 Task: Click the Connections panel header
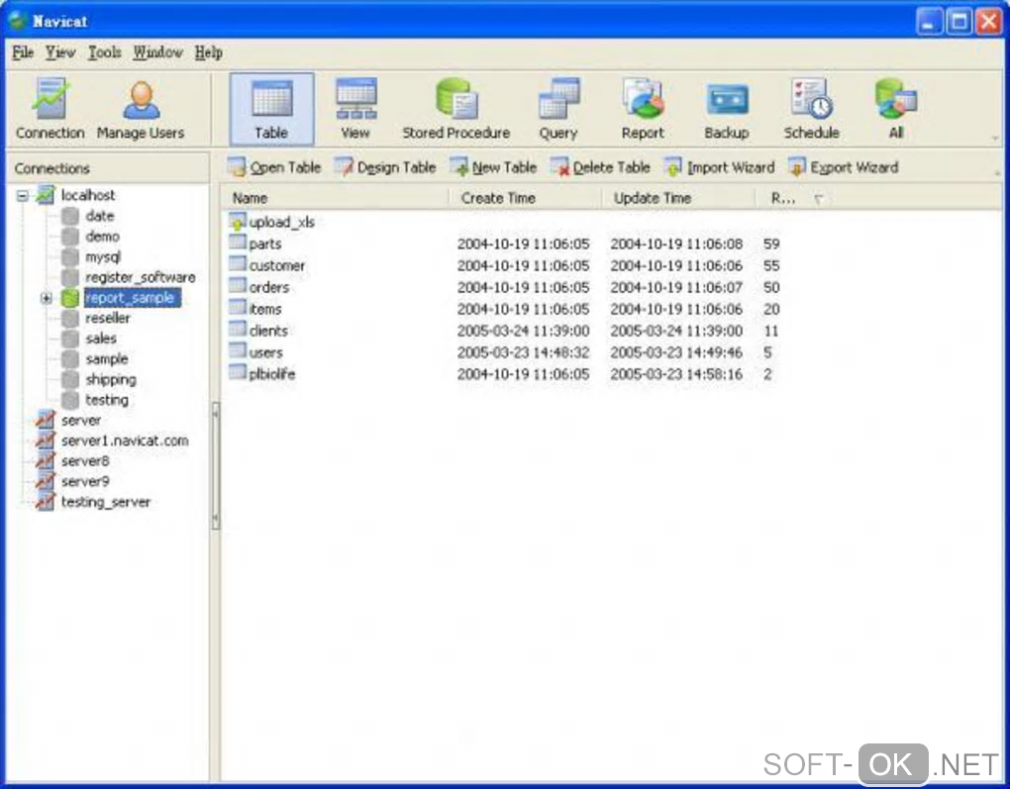[108, 168]
